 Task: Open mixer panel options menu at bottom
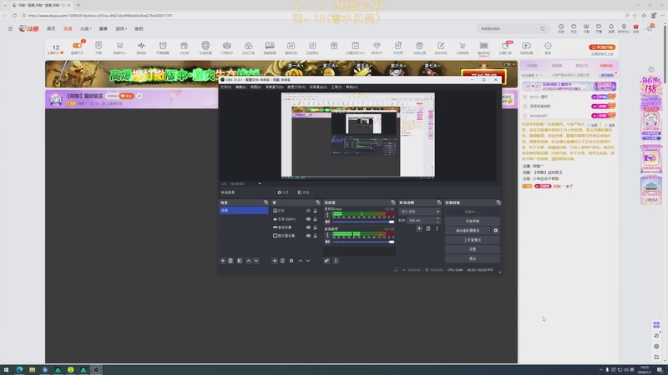pos(336,261)
